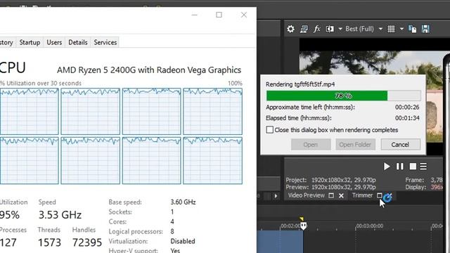Click Project 1920x1080x32, 29.970p info
450x253 pixels.
coord(331,180)
